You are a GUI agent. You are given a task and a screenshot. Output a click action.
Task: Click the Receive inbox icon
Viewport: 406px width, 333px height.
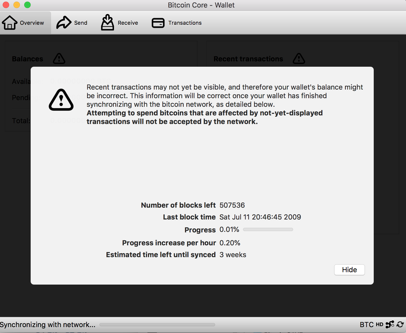click(108, 23)
